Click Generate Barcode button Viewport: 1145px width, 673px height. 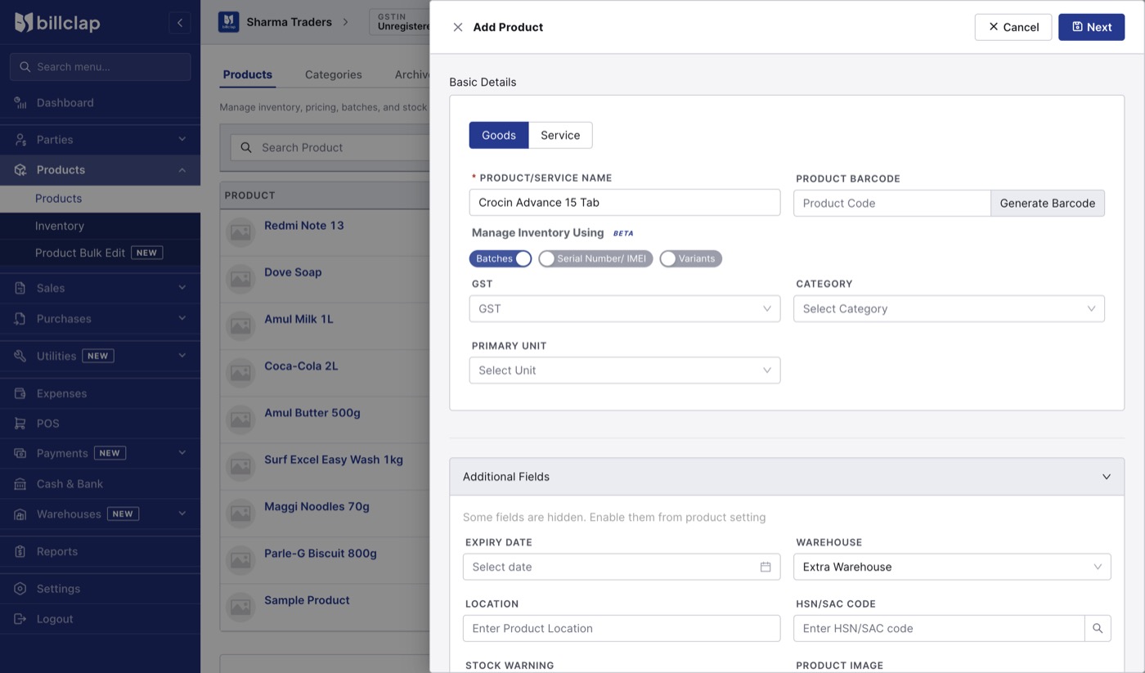[1048, 204]
